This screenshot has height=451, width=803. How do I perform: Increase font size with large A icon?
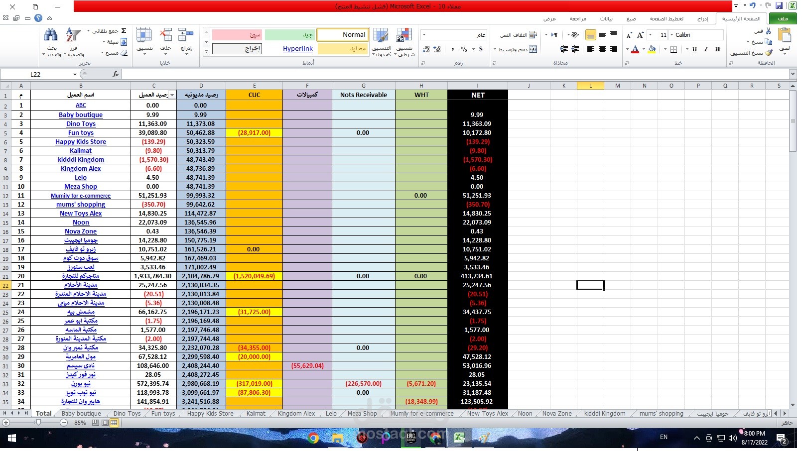641,35
